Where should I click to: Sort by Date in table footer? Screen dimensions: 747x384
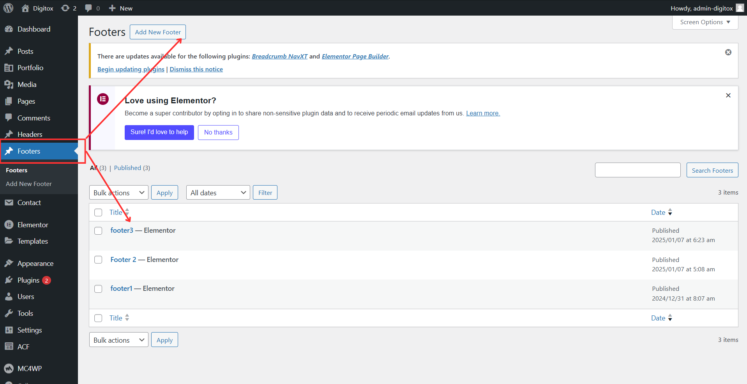(661, 318)
